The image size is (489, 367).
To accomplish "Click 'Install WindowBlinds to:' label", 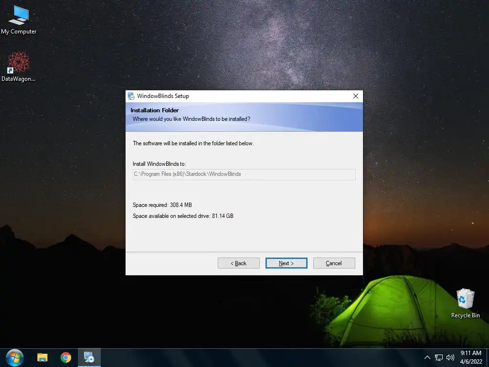I will point(159,164).
